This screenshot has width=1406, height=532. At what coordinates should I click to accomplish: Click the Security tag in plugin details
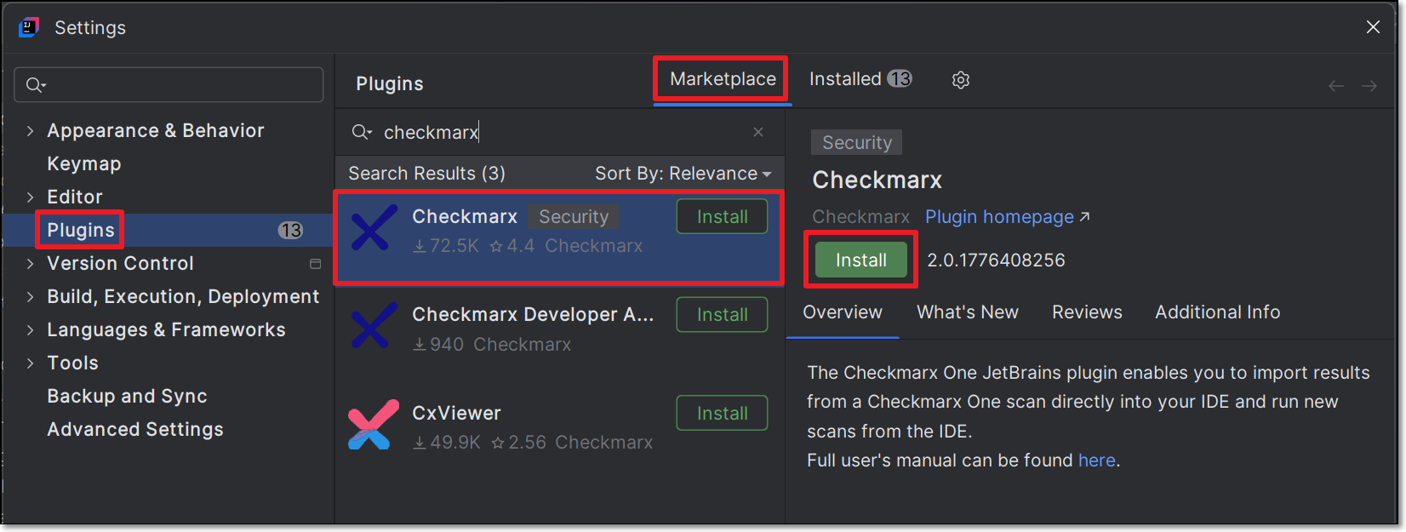[x=856, y=143]
